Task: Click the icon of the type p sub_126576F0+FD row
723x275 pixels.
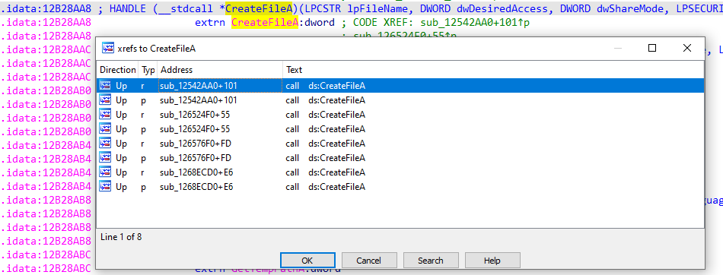Action: (x=106, y=157)
